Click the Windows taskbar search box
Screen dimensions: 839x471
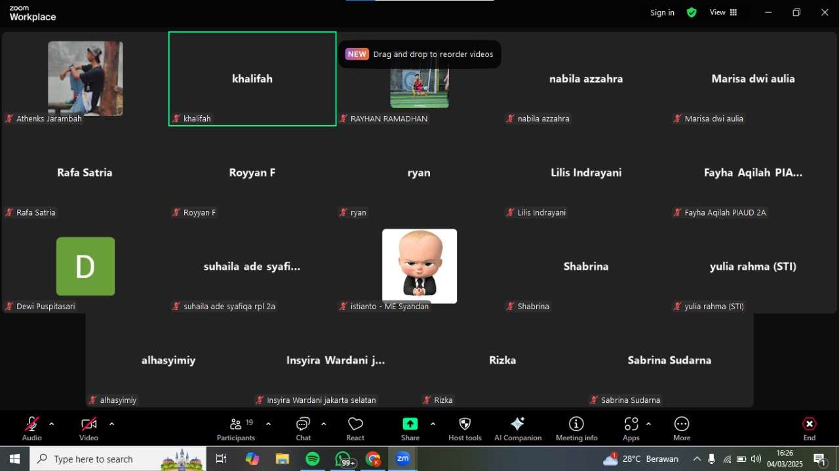pyautogui.click(x=118, y=459)
